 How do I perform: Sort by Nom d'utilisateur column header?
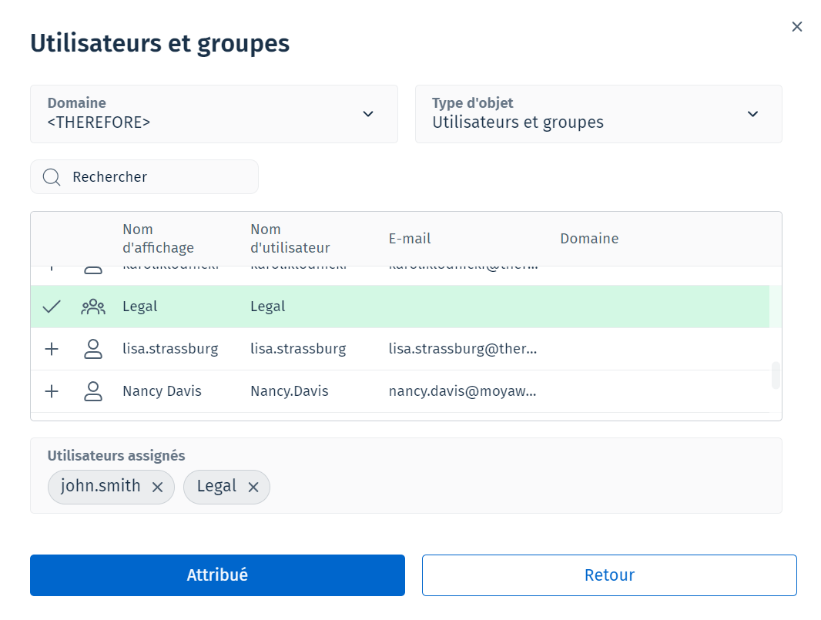290,239
